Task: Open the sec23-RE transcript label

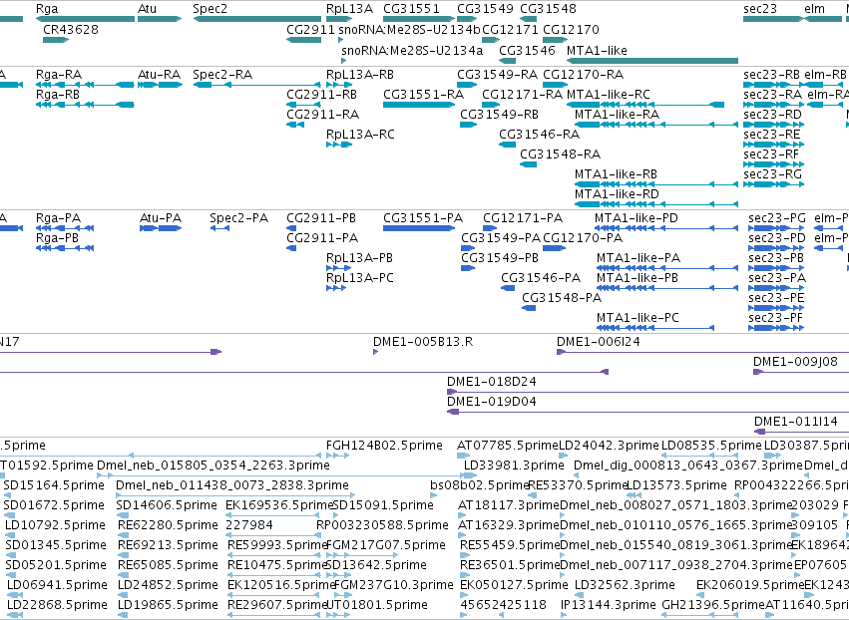Action: (772, 134)
